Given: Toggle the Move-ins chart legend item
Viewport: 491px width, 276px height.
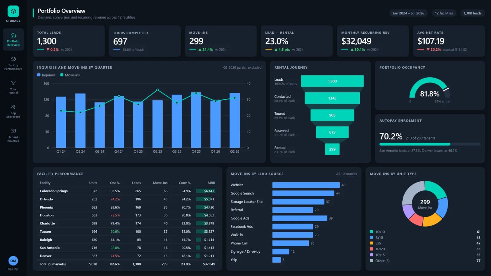Looking at the screenshot, I should point(70,75).
